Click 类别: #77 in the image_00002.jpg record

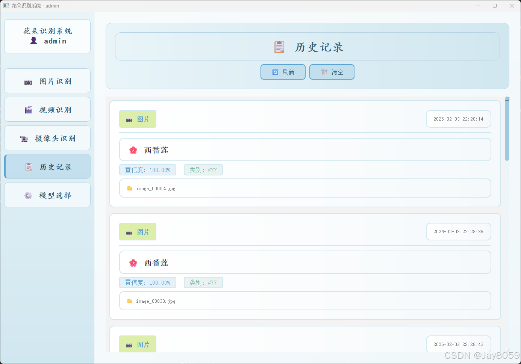203,170
